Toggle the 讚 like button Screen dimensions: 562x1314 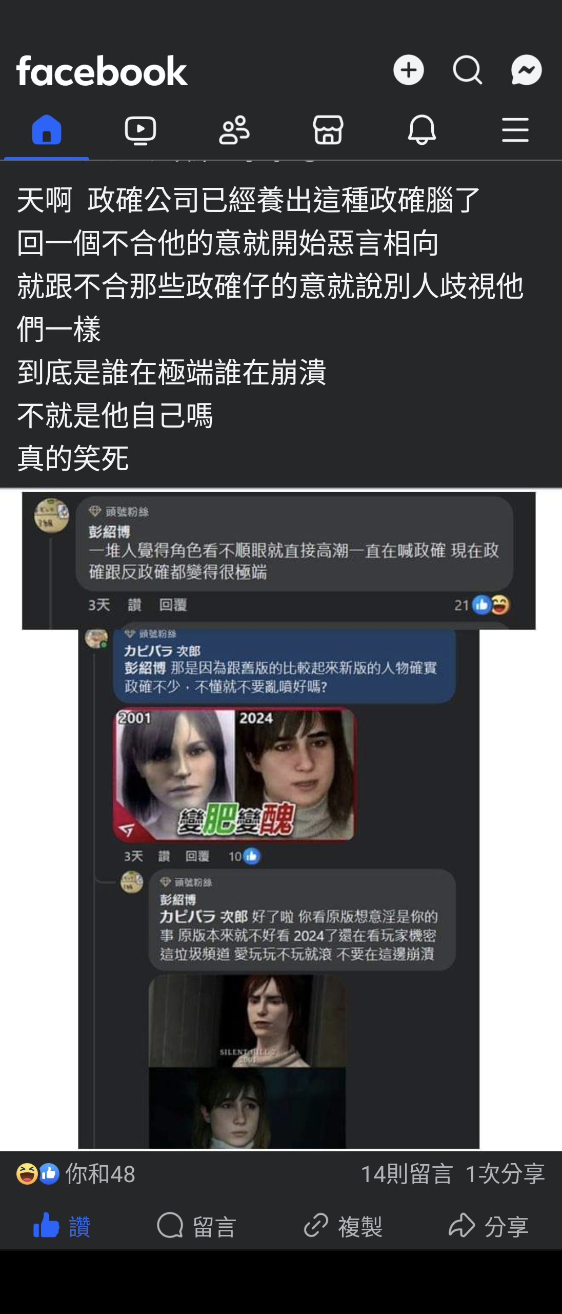(62, 1226)
